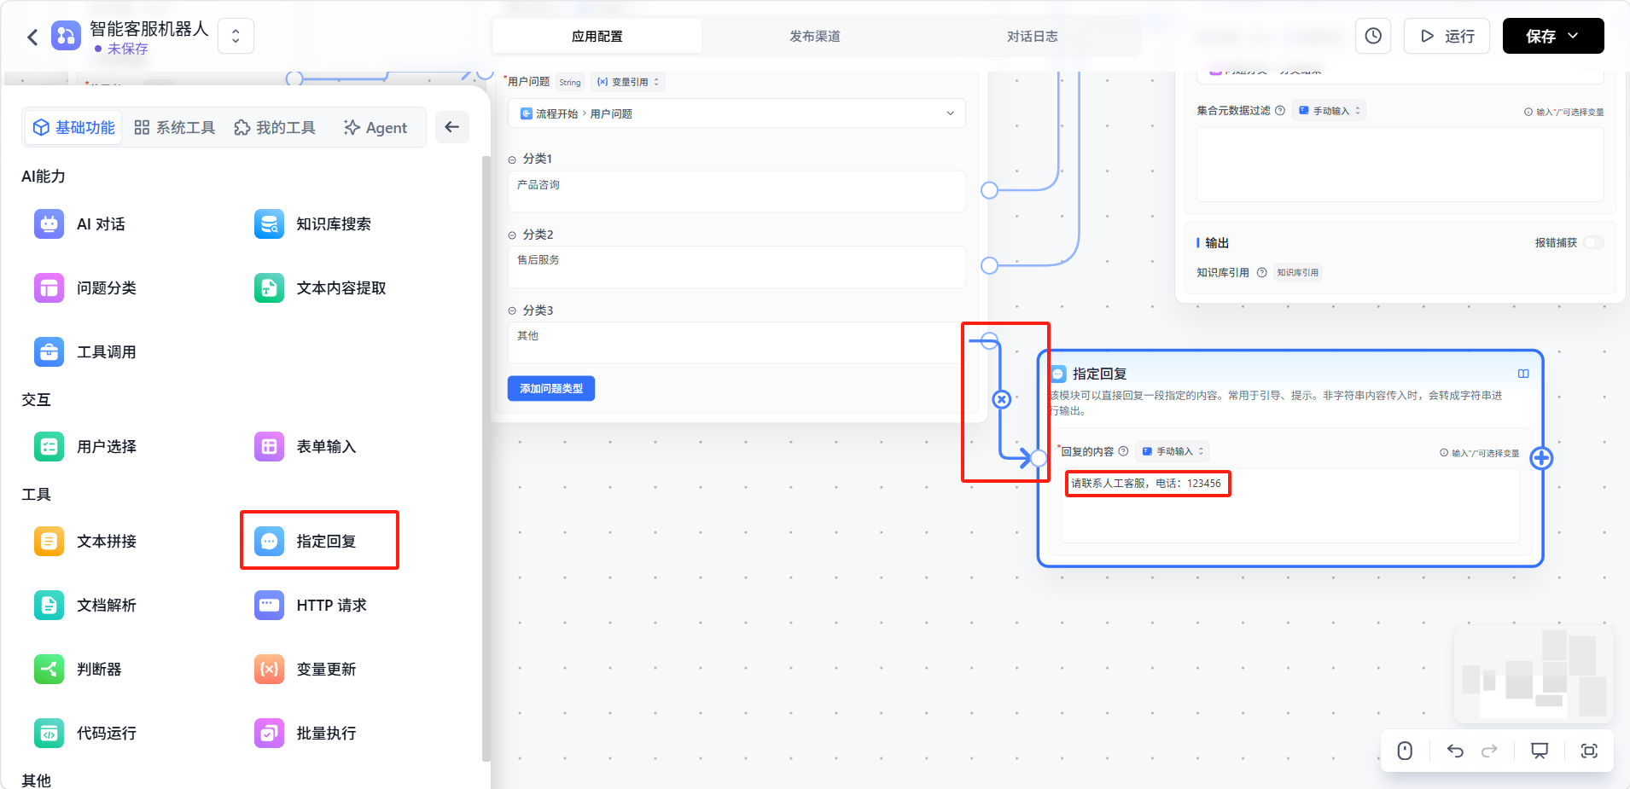Click the 添加问题类型 button

coord(550,389)
